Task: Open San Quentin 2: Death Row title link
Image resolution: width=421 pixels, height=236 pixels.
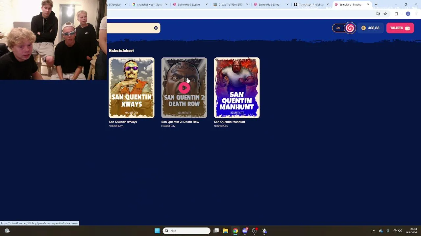Action: click(x=180, y=122)
